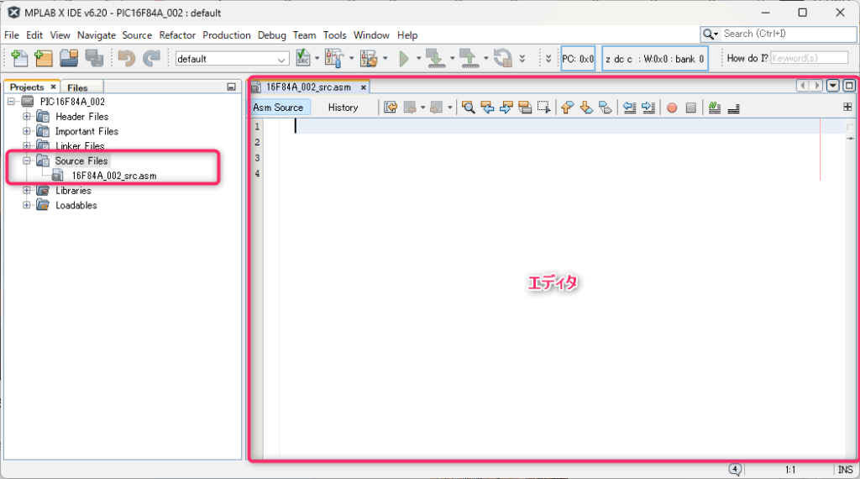Click the Shift Line Left icon

click(629, 108)
